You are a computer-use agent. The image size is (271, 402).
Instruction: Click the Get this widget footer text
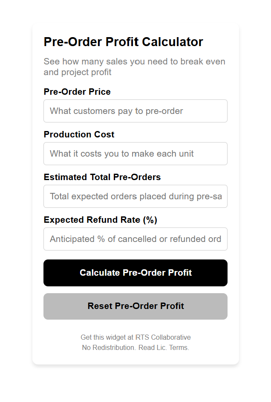pyautogui.click(x=107, y=337)
